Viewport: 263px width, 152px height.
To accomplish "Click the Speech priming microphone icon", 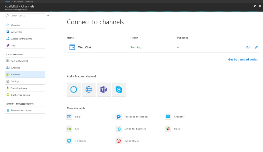I will point(8,88).
